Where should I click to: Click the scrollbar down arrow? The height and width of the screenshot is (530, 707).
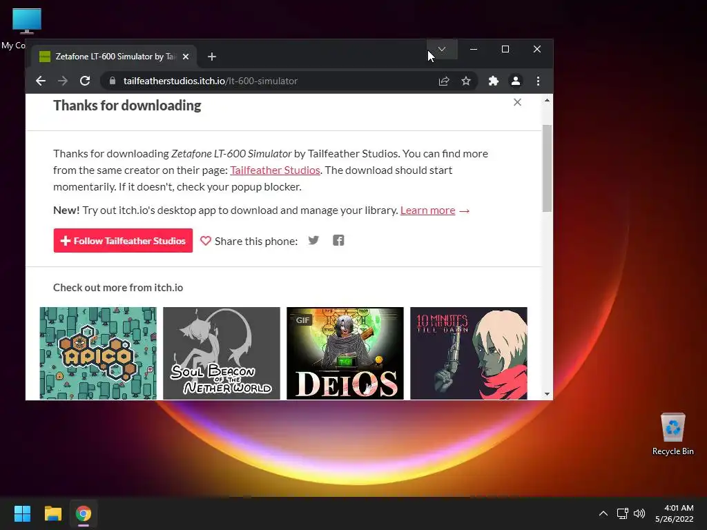[547, 394]
